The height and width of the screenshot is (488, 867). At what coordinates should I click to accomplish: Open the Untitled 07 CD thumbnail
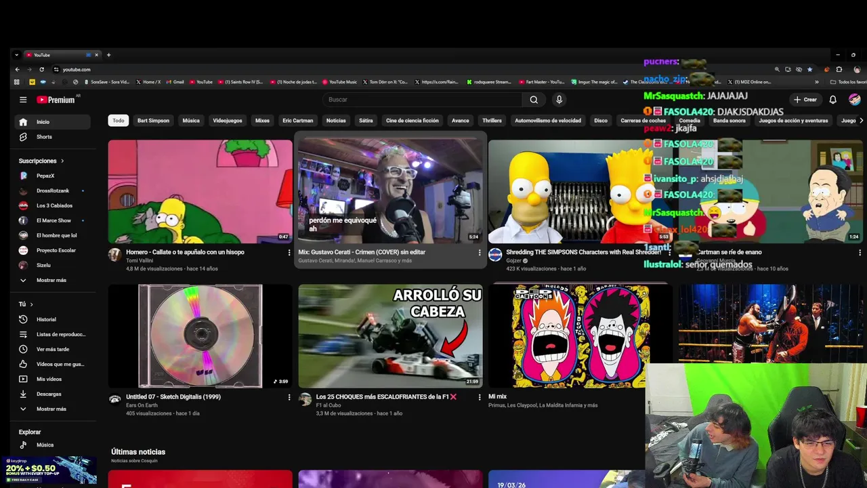200,336
